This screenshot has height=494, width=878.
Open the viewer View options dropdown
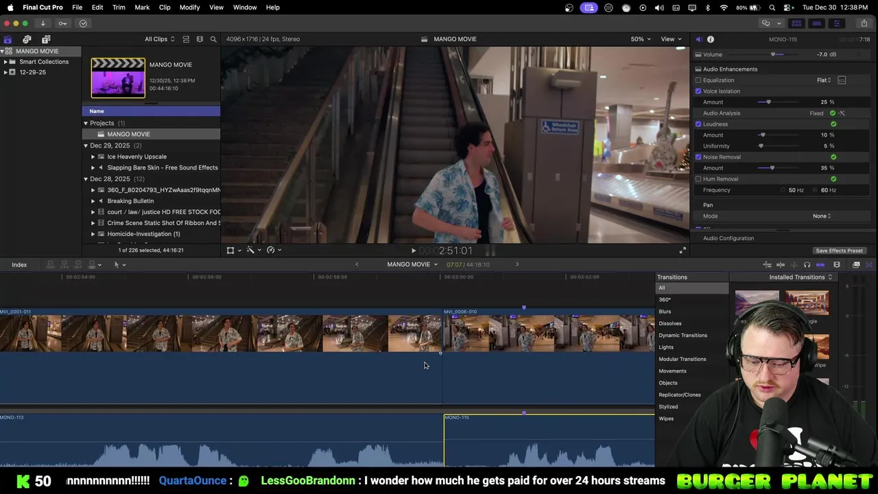coord(671,39)
